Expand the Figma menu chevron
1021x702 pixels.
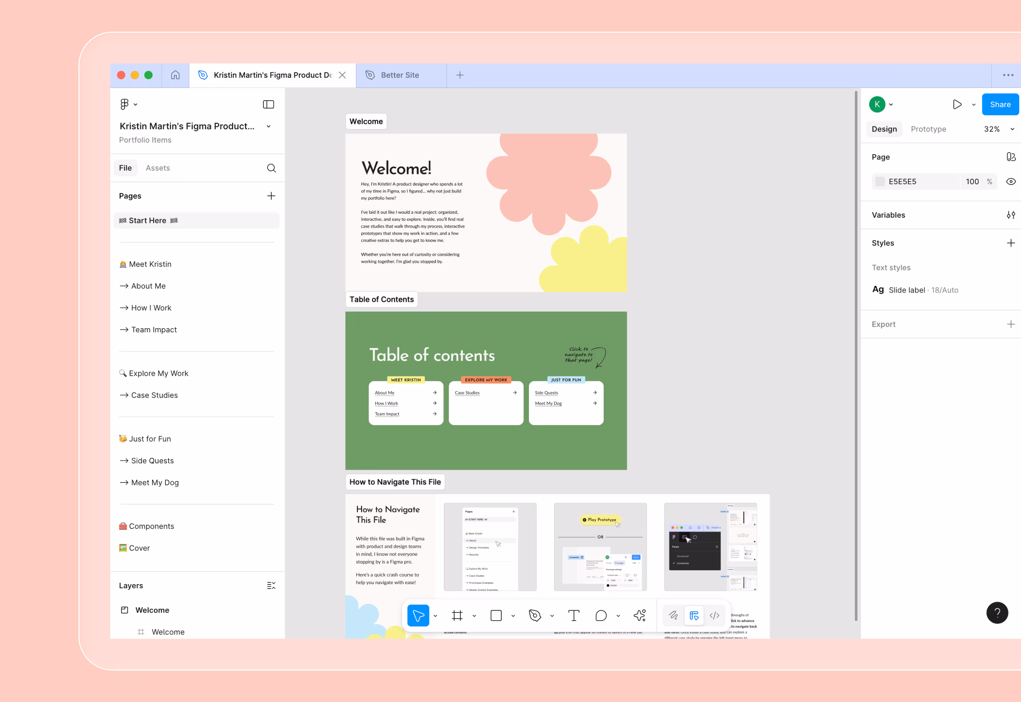pyautogui.click(x=136, y=105)
